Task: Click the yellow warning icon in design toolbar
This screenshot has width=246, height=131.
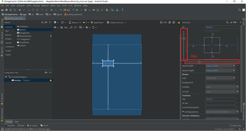Action: click(x=179, y=22)
